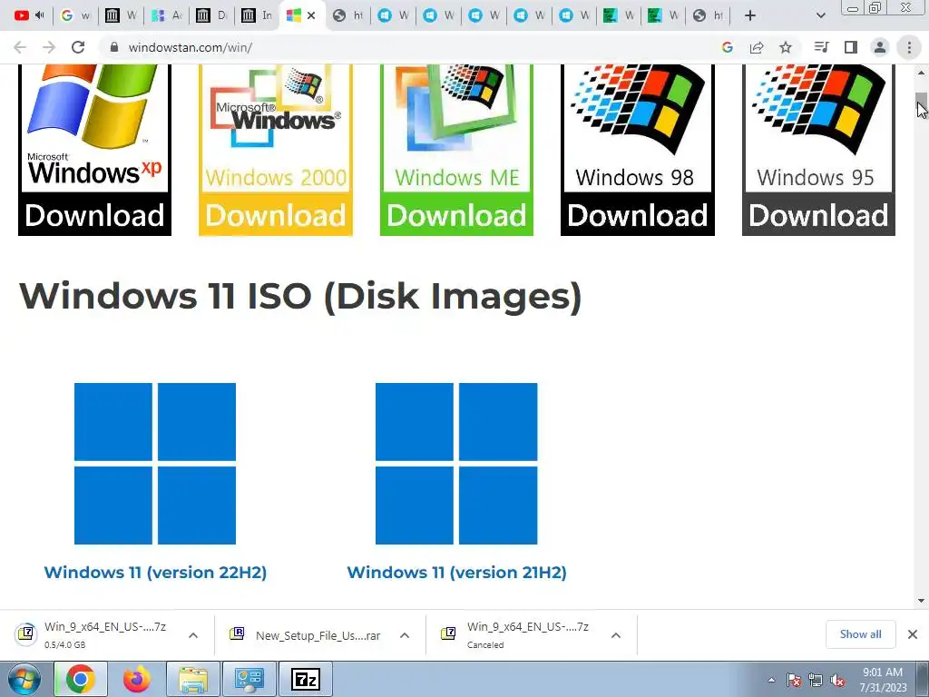
Task: Launch Firefox from the taskbar
Action: pyautogui.click(x=137, y=679)
